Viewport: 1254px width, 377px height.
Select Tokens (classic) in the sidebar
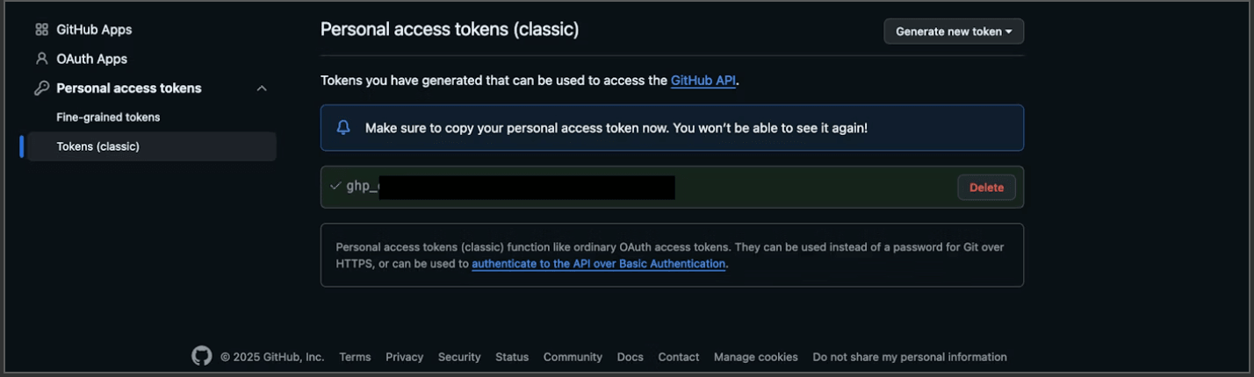97,146
